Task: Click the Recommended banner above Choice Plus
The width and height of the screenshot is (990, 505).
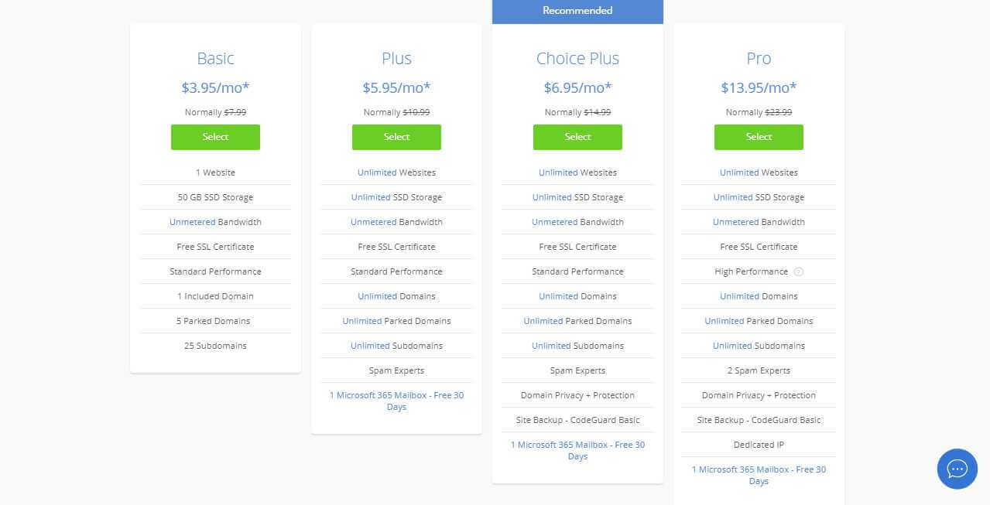Action: click(577, 11)
